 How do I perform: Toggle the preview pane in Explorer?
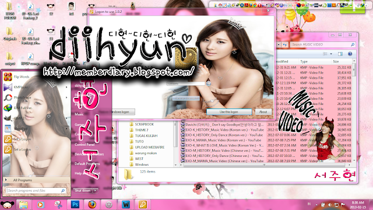tap(340, 54)
